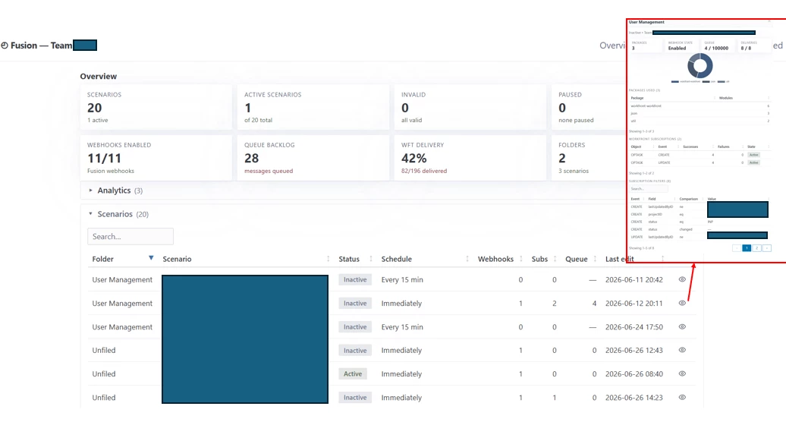
Task: Go to next page in detail panel
Action: tap(766, 248)
